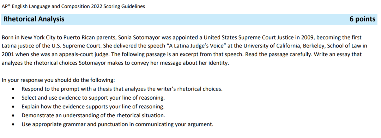Click the registered trademark symbol after AP
Viewport: 381px width, 138px height.
point(10,6)
